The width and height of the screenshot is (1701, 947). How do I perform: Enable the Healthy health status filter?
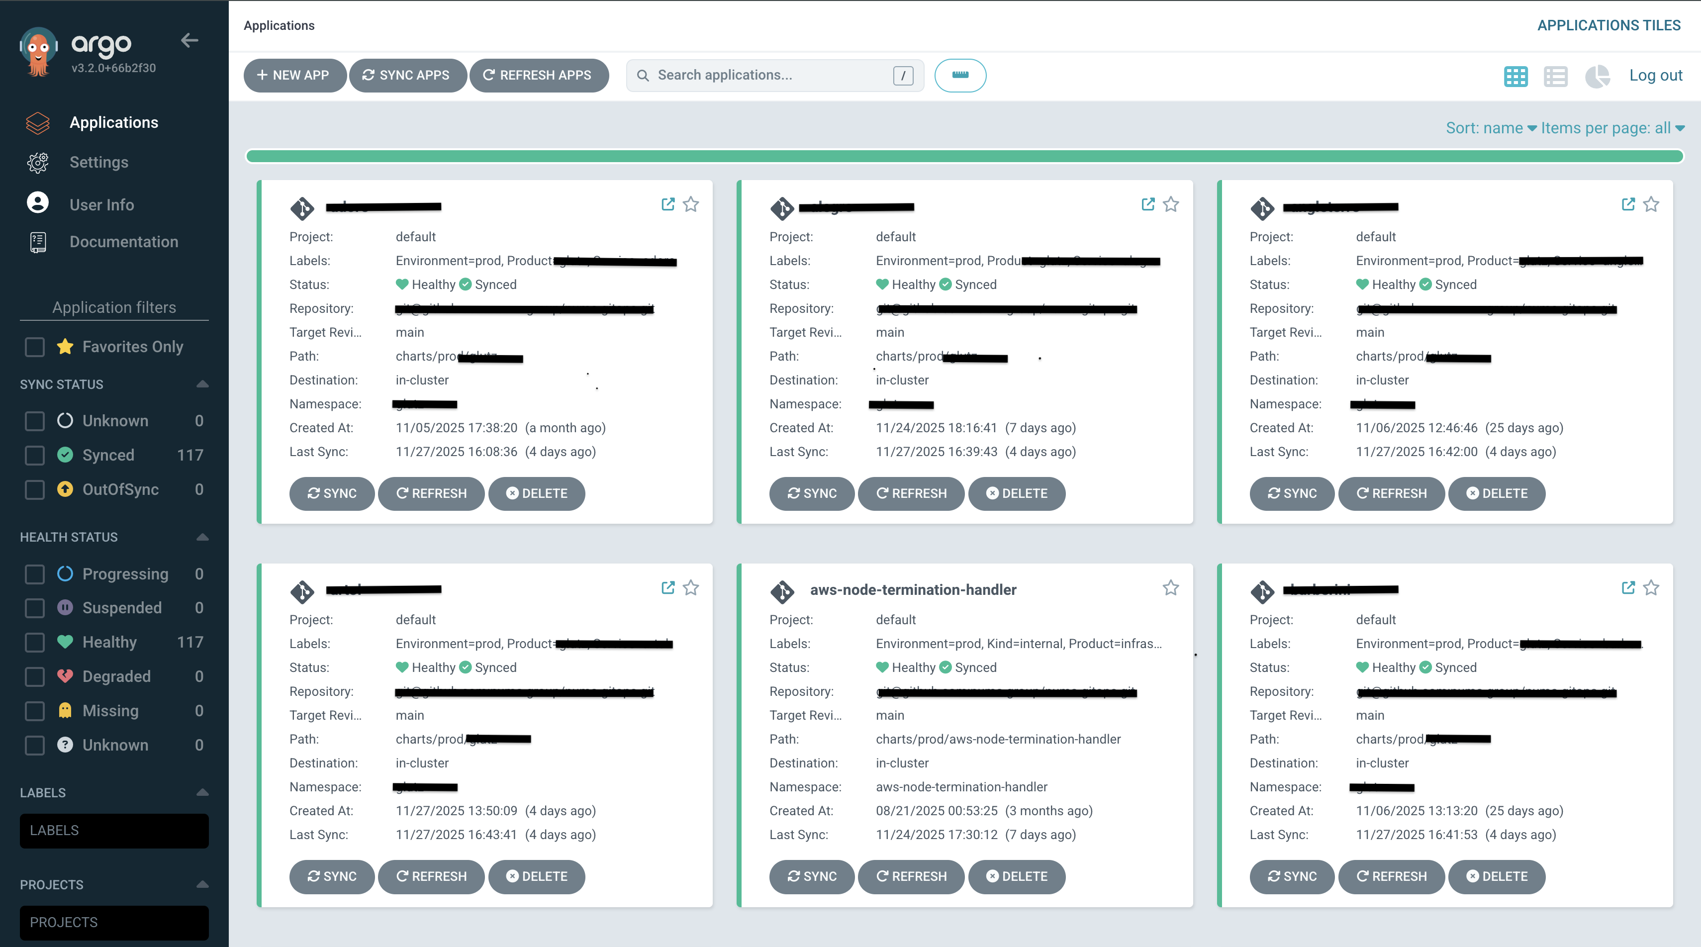[x=34, y=642]
